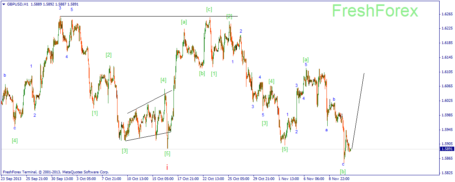Click the 15 Oct 05:00 time label
Screen dimensions: 455x182
click(163, 178)
